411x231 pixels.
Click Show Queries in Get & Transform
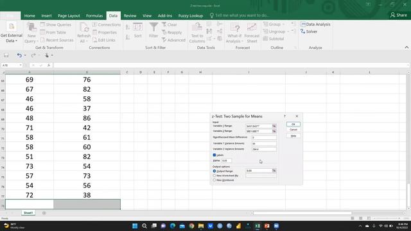56,24
